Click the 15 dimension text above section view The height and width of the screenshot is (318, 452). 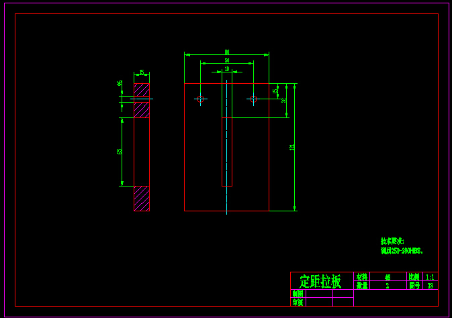click(x=142, y=72)
